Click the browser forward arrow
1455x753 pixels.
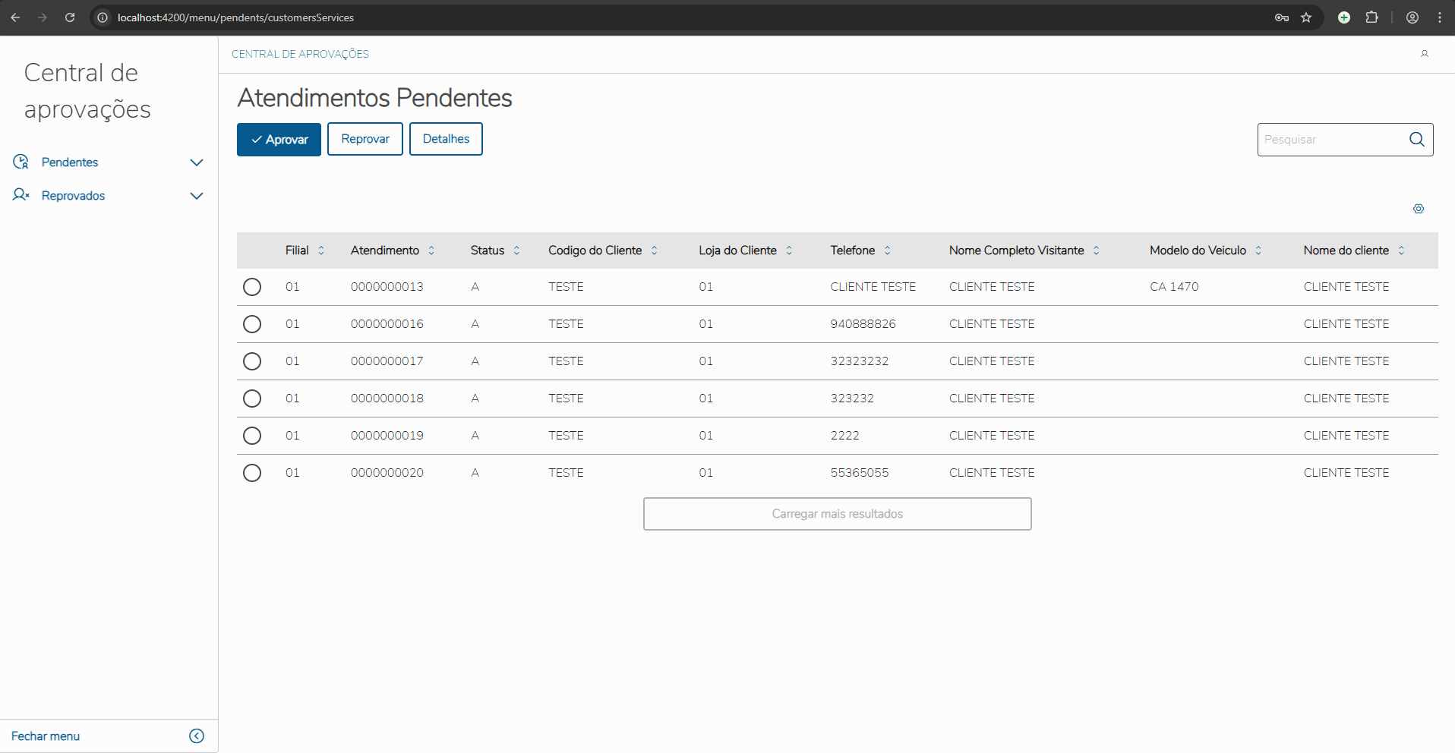tap(43, 17)
